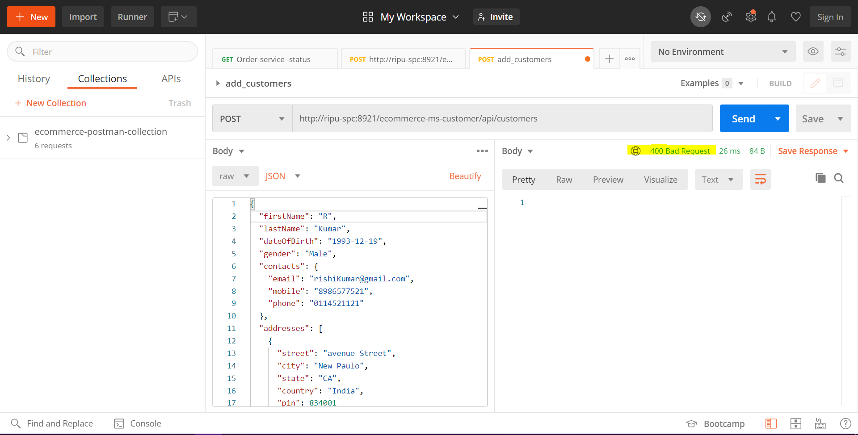This screenshot has height=435, width=858.
Task: Click the collections Filter field
Action: (x=102, y=51)
